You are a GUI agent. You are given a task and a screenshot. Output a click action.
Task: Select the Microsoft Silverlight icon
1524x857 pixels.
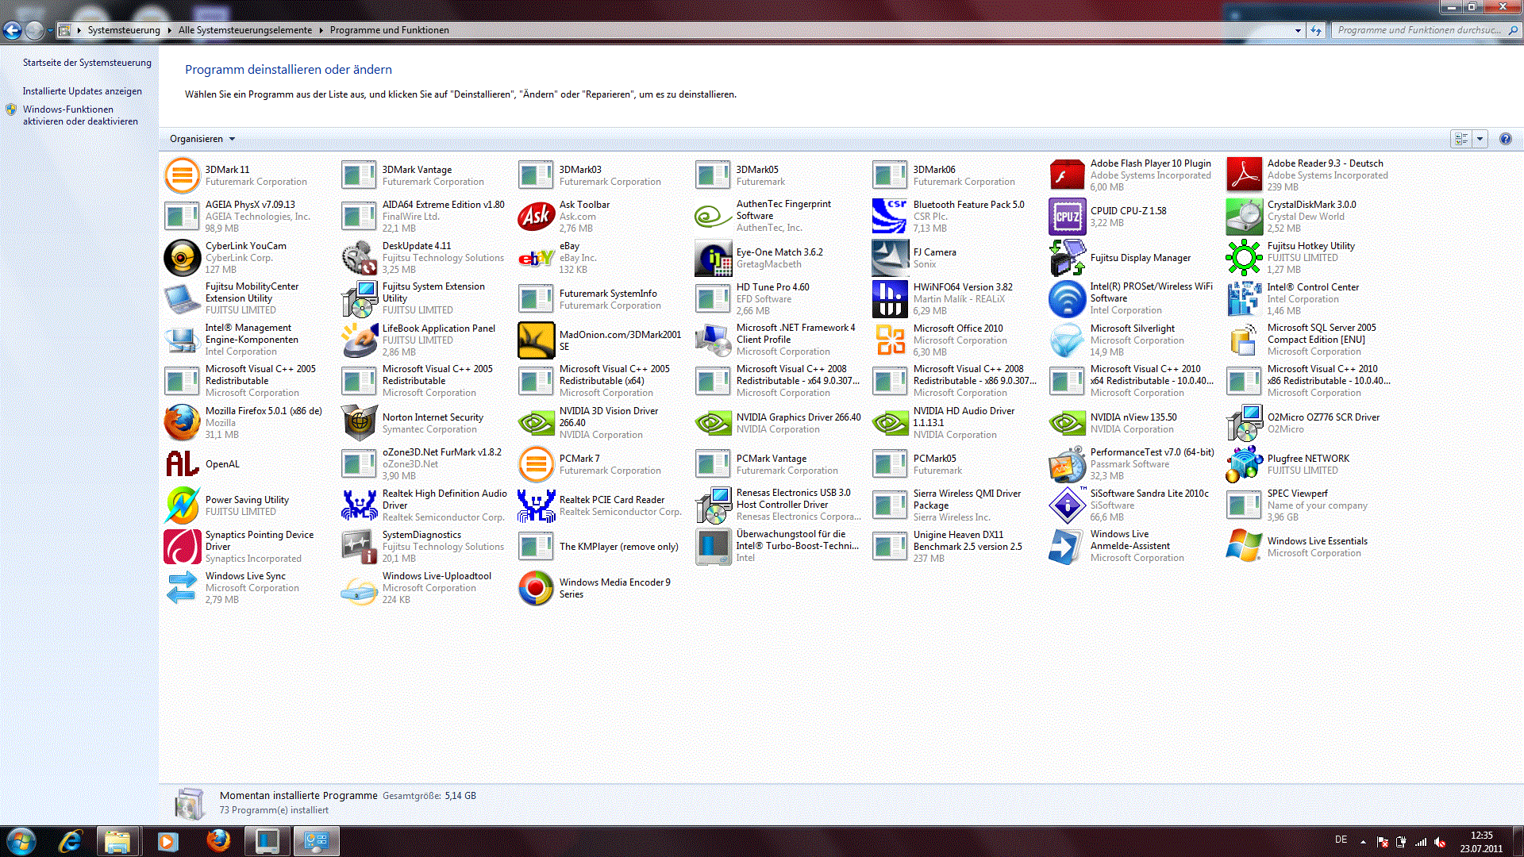(x=1067, y=340)
